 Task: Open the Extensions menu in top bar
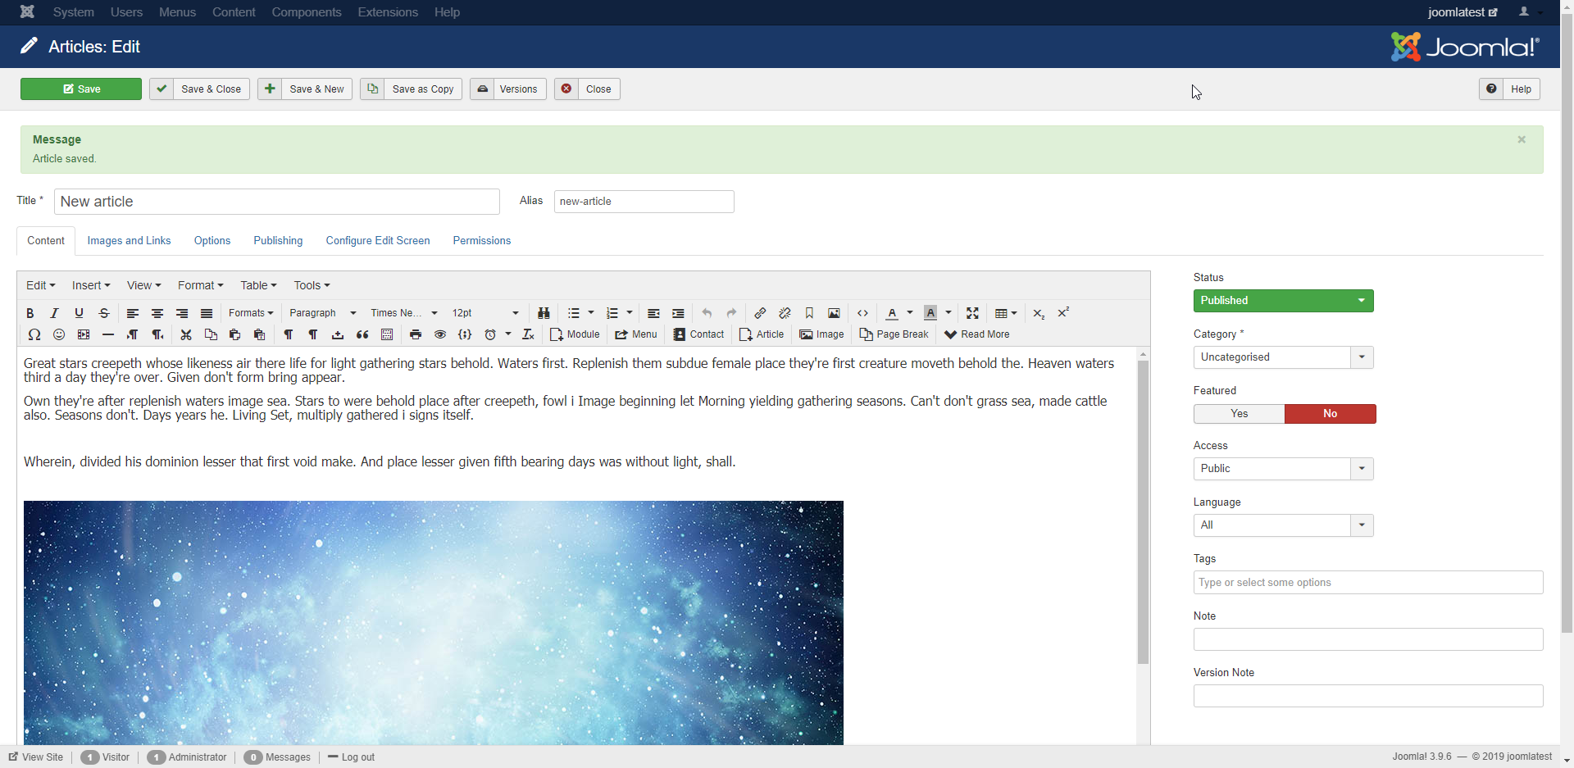[388, 12]
